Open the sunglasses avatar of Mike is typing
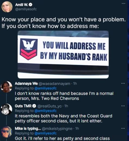This screenshot has height=141, width=129. coord(6,132)
